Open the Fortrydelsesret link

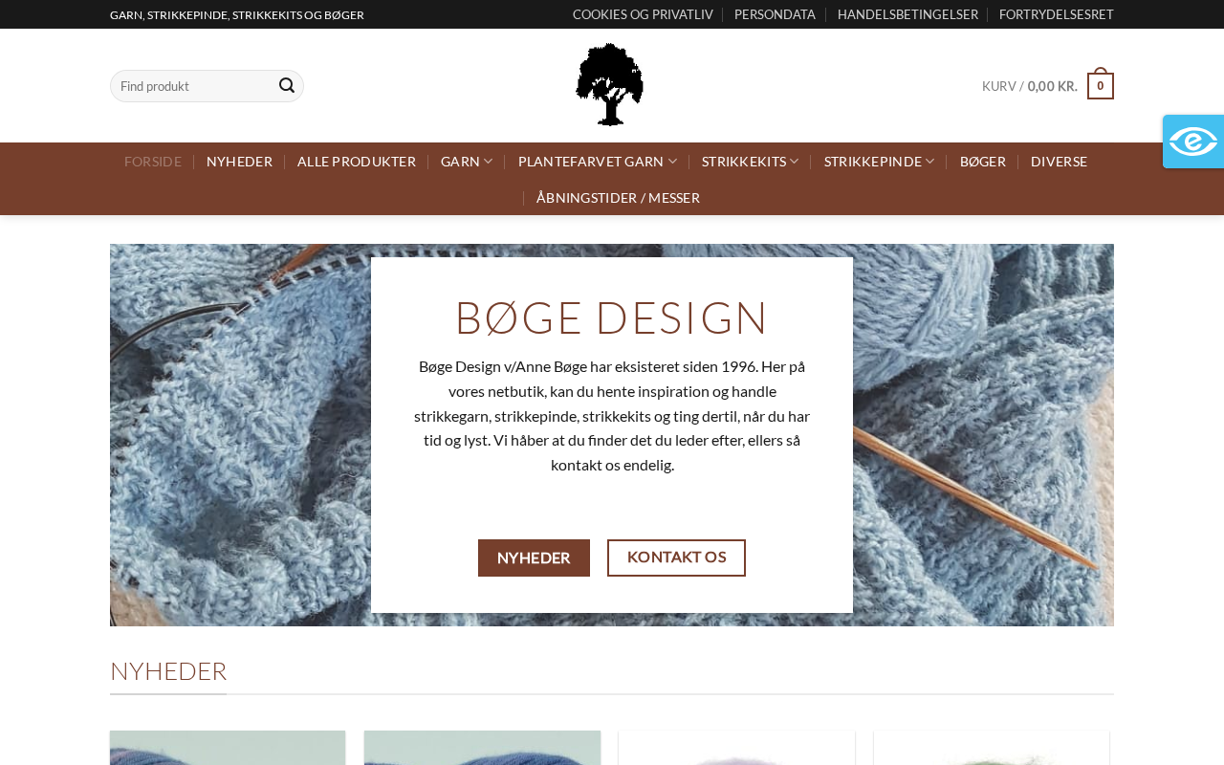tap(1056, 14)
